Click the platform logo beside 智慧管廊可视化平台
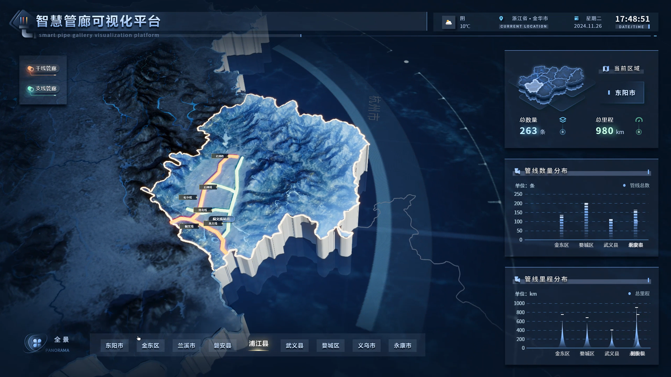The image size is (671, 377). [23, 23]
